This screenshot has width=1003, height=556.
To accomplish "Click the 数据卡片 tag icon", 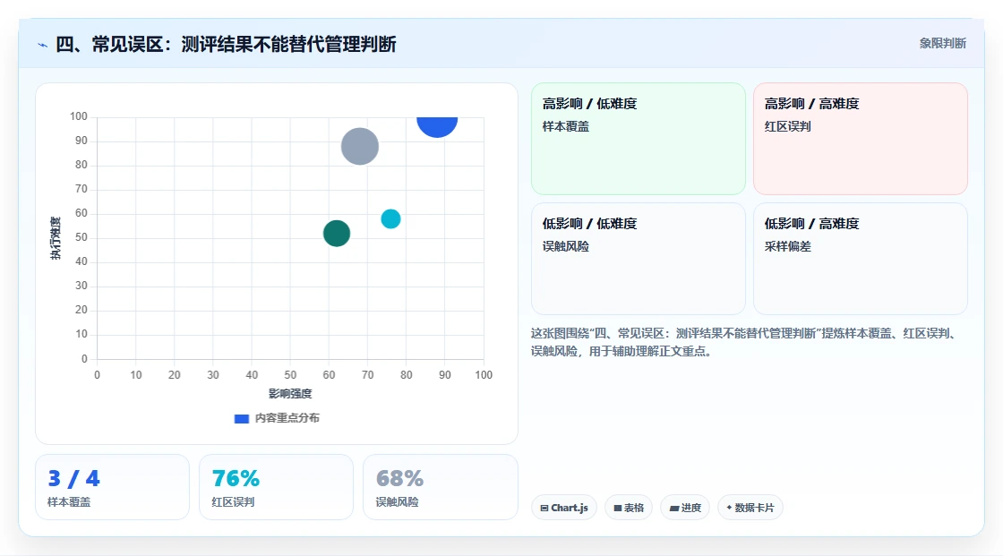I will [729, 508].
